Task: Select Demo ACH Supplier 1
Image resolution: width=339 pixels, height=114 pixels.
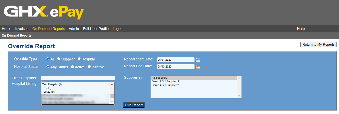Action: (x=194, y=81)
